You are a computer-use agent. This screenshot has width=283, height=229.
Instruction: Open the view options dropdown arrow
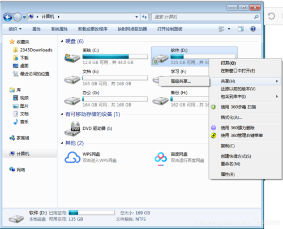point(229,29)
